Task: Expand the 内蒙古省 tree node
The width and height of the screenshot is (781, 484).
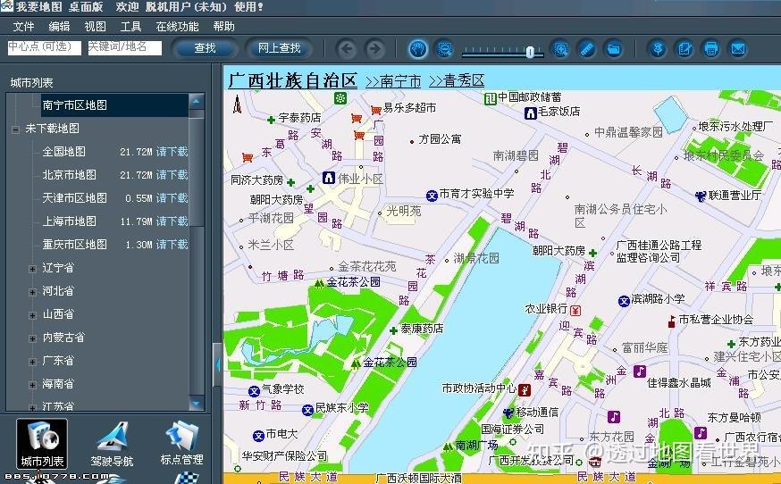Action: click(x=32, y=338)
